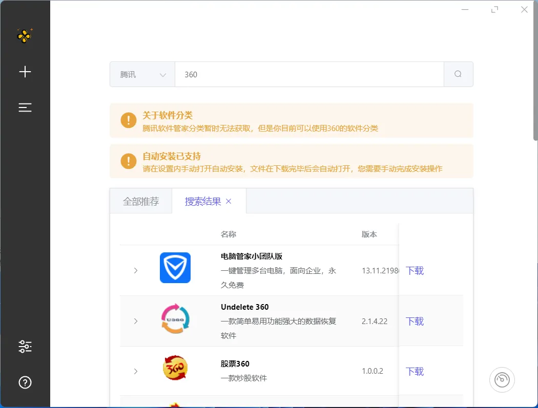Click the 股票360 app icon

(175, 368)
